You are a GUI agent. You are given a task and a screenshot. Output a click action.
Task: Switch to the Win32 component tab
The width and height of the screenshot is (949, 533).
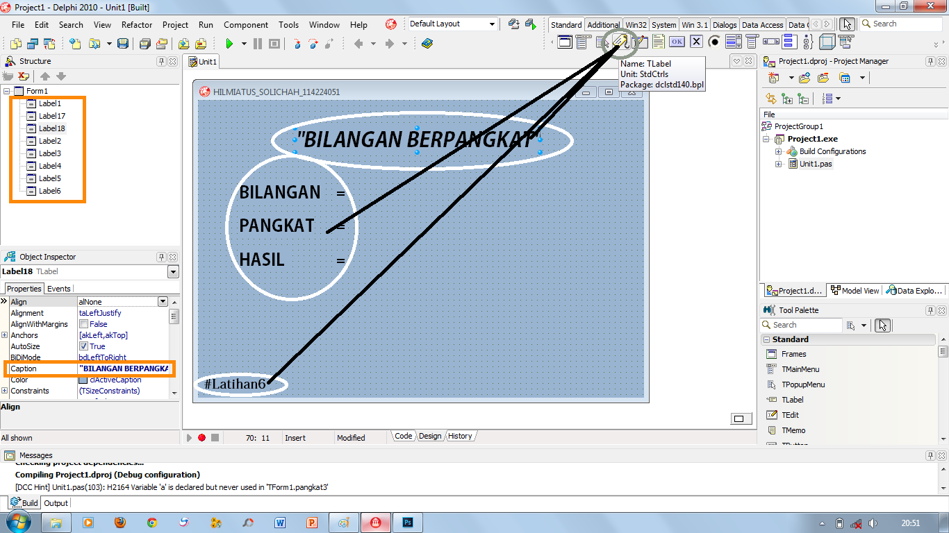coord(636,25)
